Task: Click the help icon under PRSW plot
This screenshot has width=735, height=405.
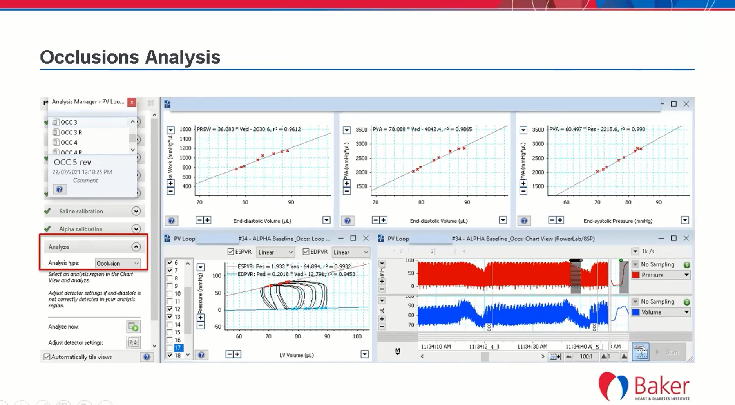Action: point(171,221)
